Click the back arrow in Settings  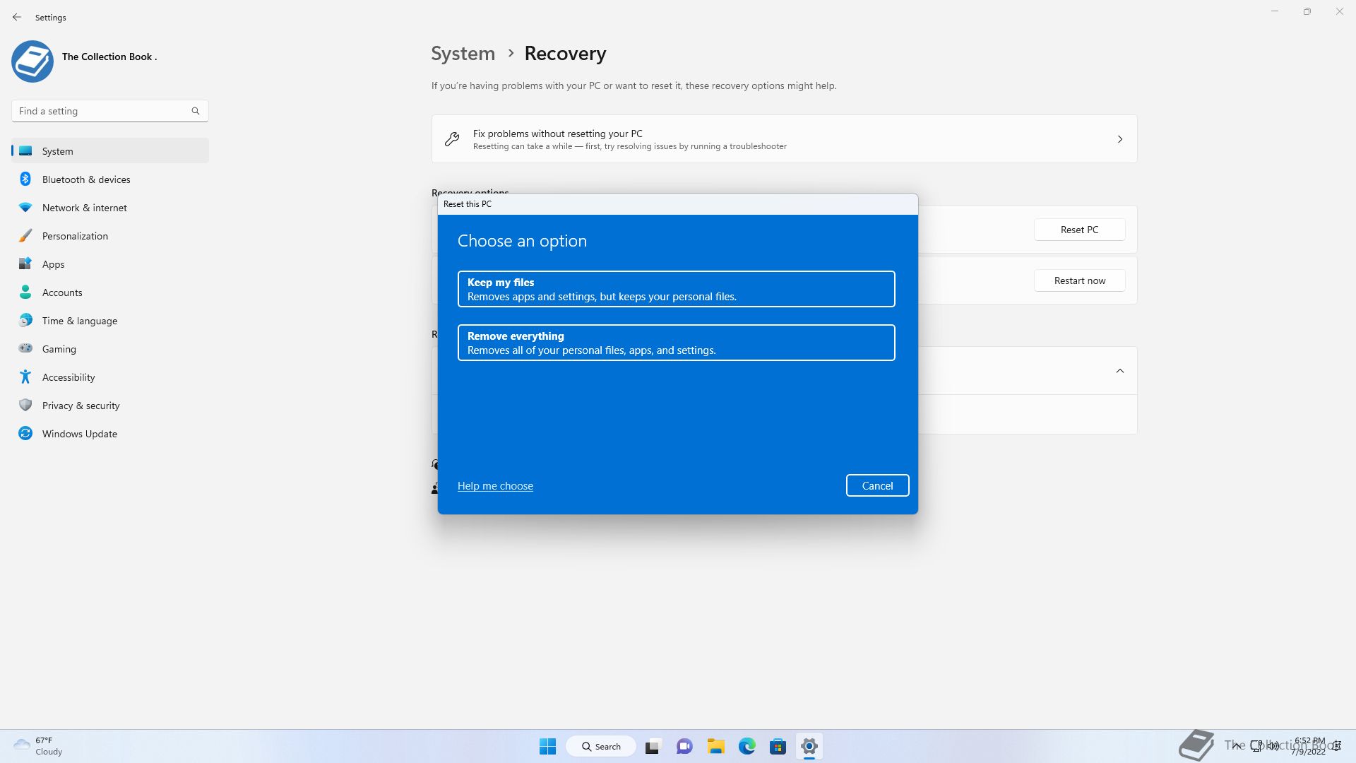pyautogui.click(x=17, y=17)
